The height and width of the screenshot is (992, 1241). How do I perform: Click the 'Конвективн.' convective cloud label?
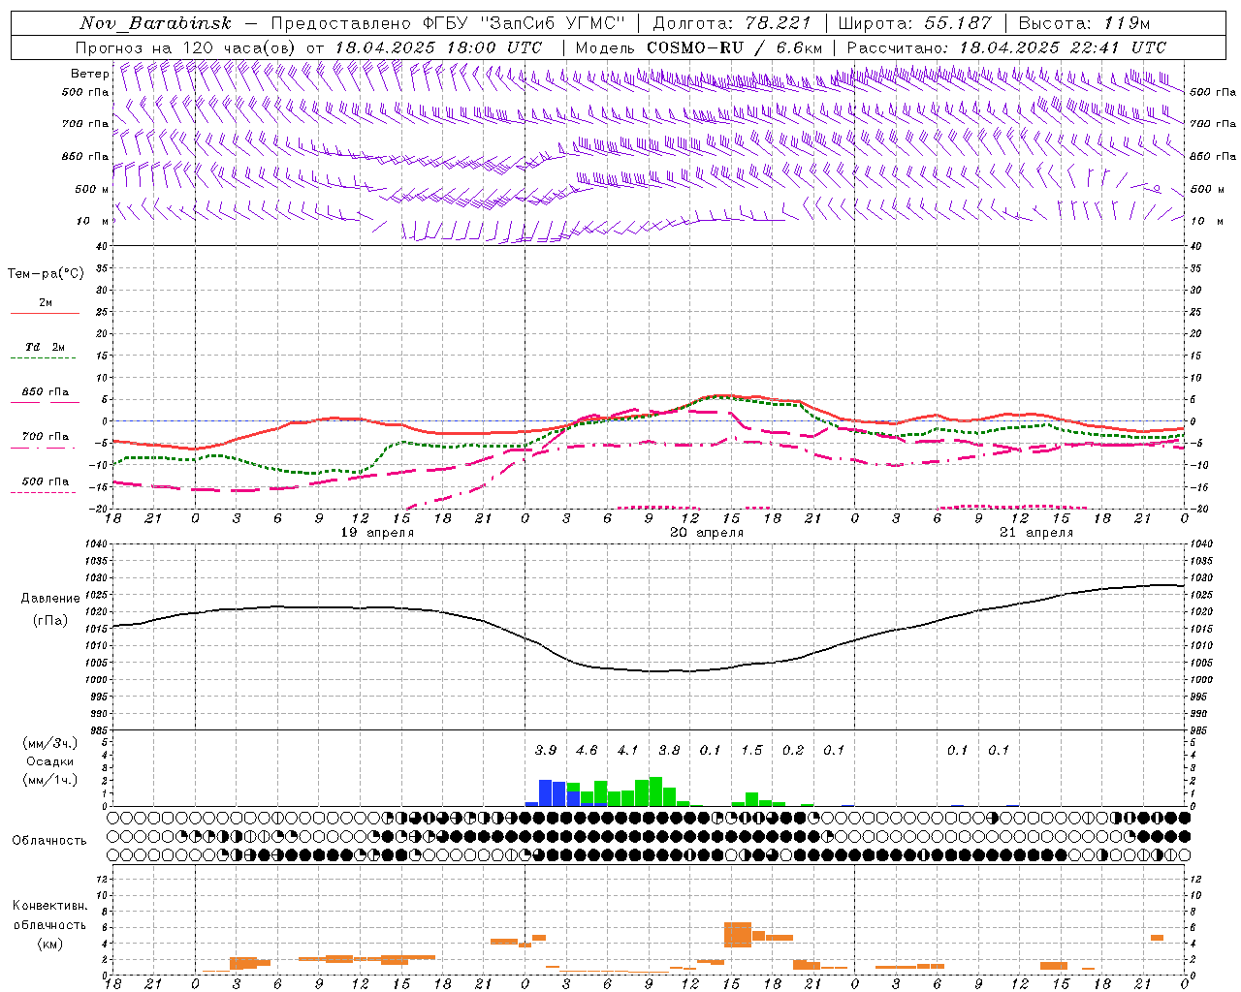coord(49,906)
